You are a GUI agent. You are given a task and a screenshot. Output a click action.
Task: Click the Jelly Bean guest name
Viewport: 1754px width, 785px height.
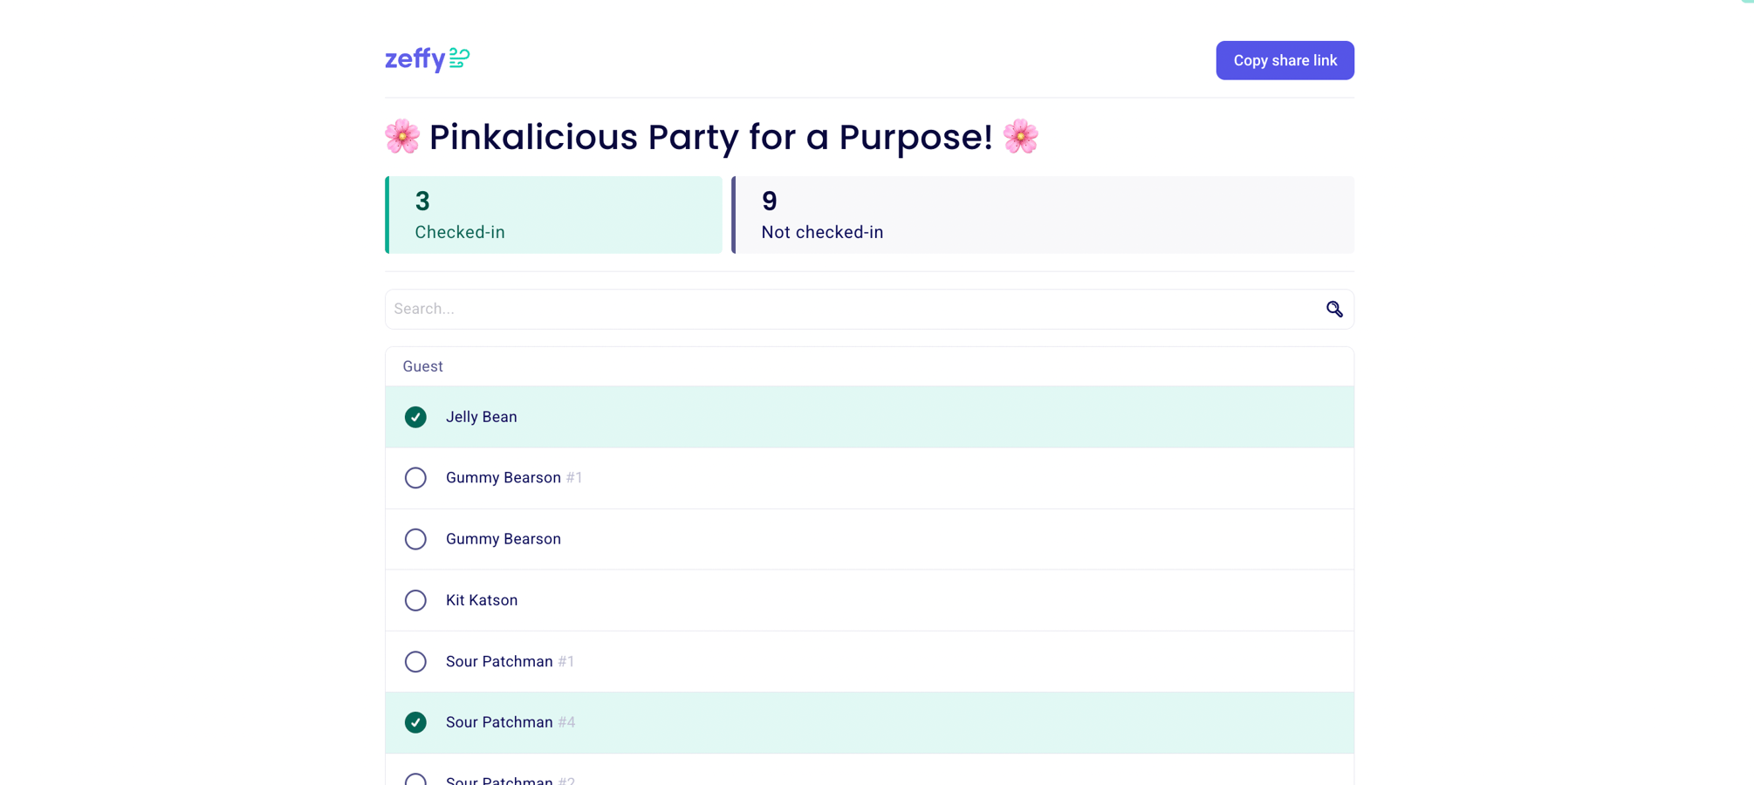pos(481,418)
